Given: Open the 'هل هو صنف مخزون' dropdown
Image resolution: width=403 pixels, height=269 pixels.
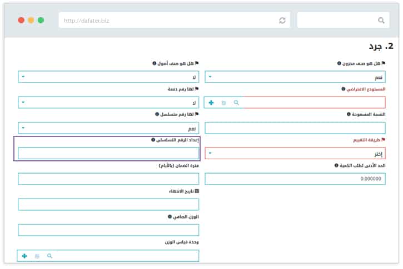Looking at the screenshot, I should pyautogui.click(x=303, y=77).
